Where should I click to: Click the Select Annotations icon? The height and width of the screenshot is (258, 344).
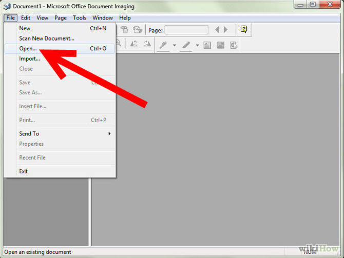234,45
